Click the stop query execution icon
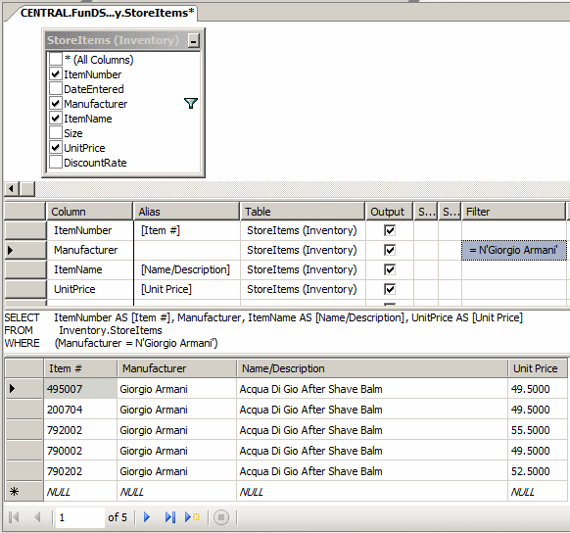This screenshot has width=570, height=533. pos(221,517)
